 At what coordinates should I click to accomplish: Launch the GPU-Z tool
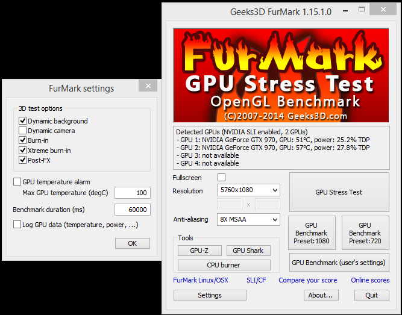[x=199, y=251]
